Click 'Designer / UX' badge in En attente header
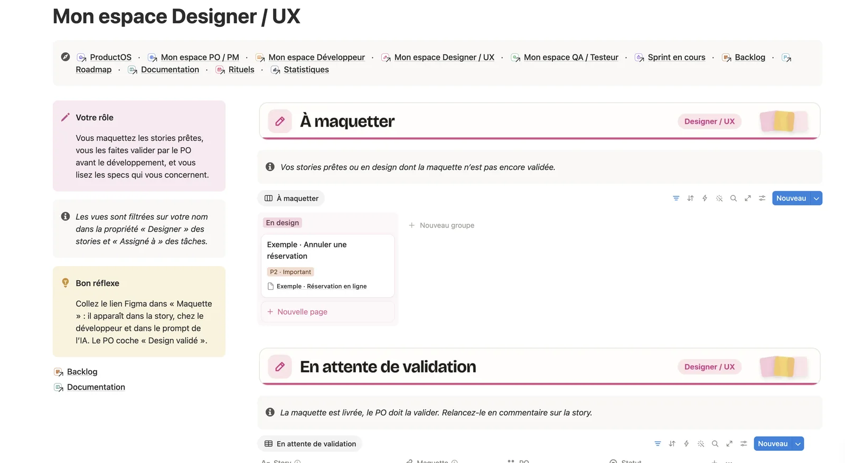 point(709,367)
